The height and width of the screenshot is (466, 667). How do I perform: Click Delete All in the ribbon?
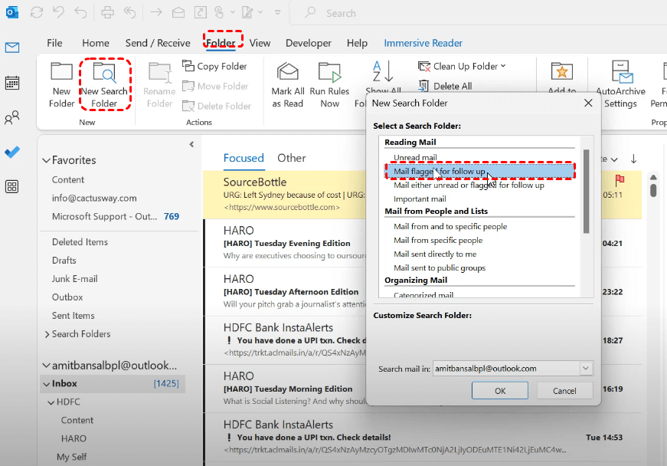click(x=446, y=86)
